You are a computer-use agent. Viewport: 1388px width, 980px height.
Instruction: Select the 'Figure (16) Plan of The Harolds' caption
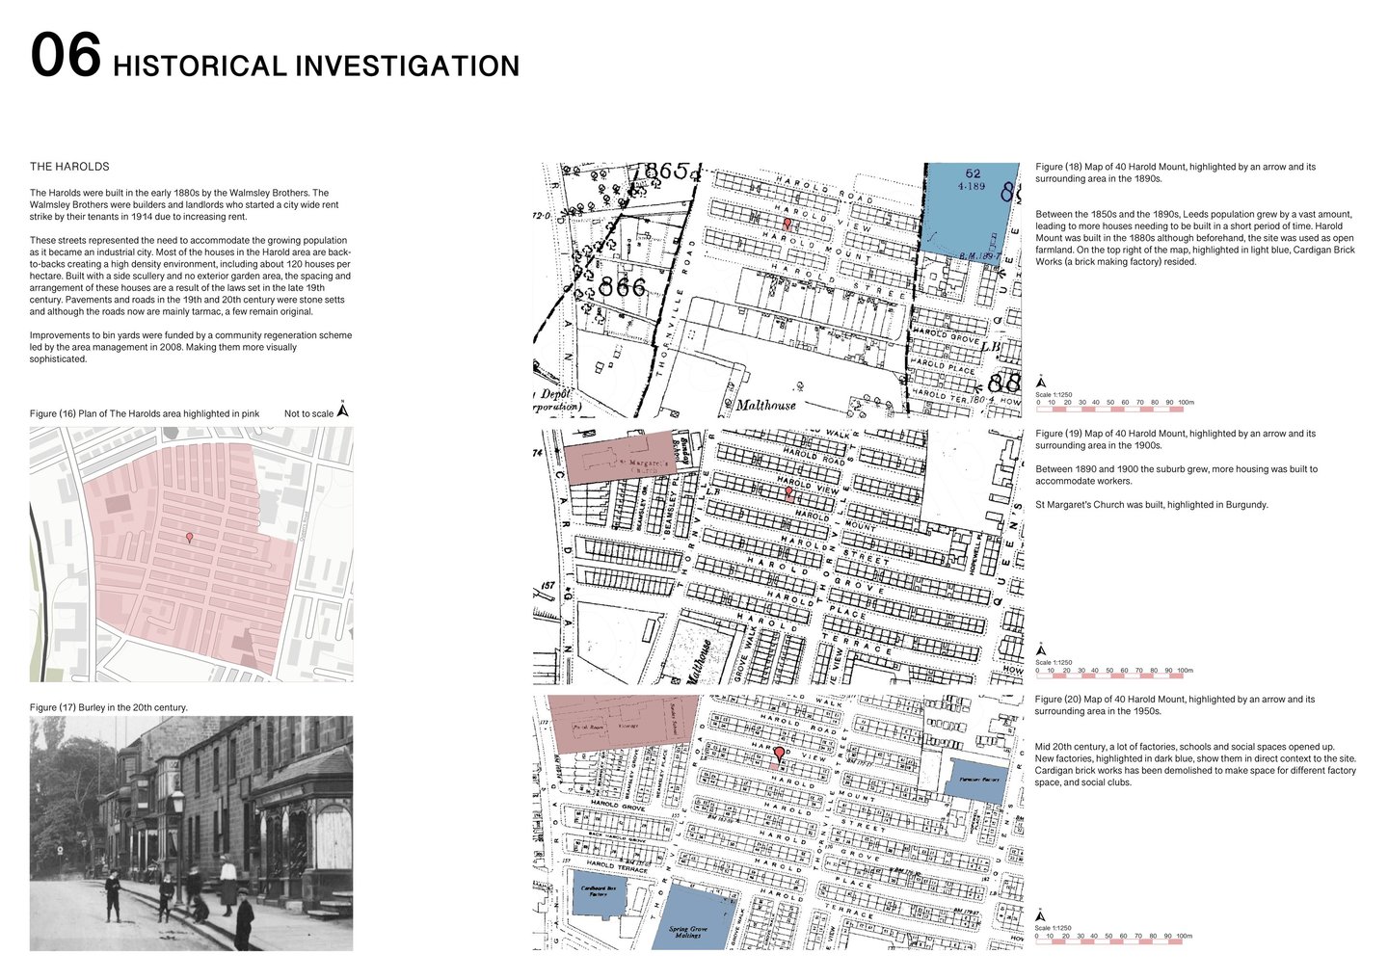145,413
